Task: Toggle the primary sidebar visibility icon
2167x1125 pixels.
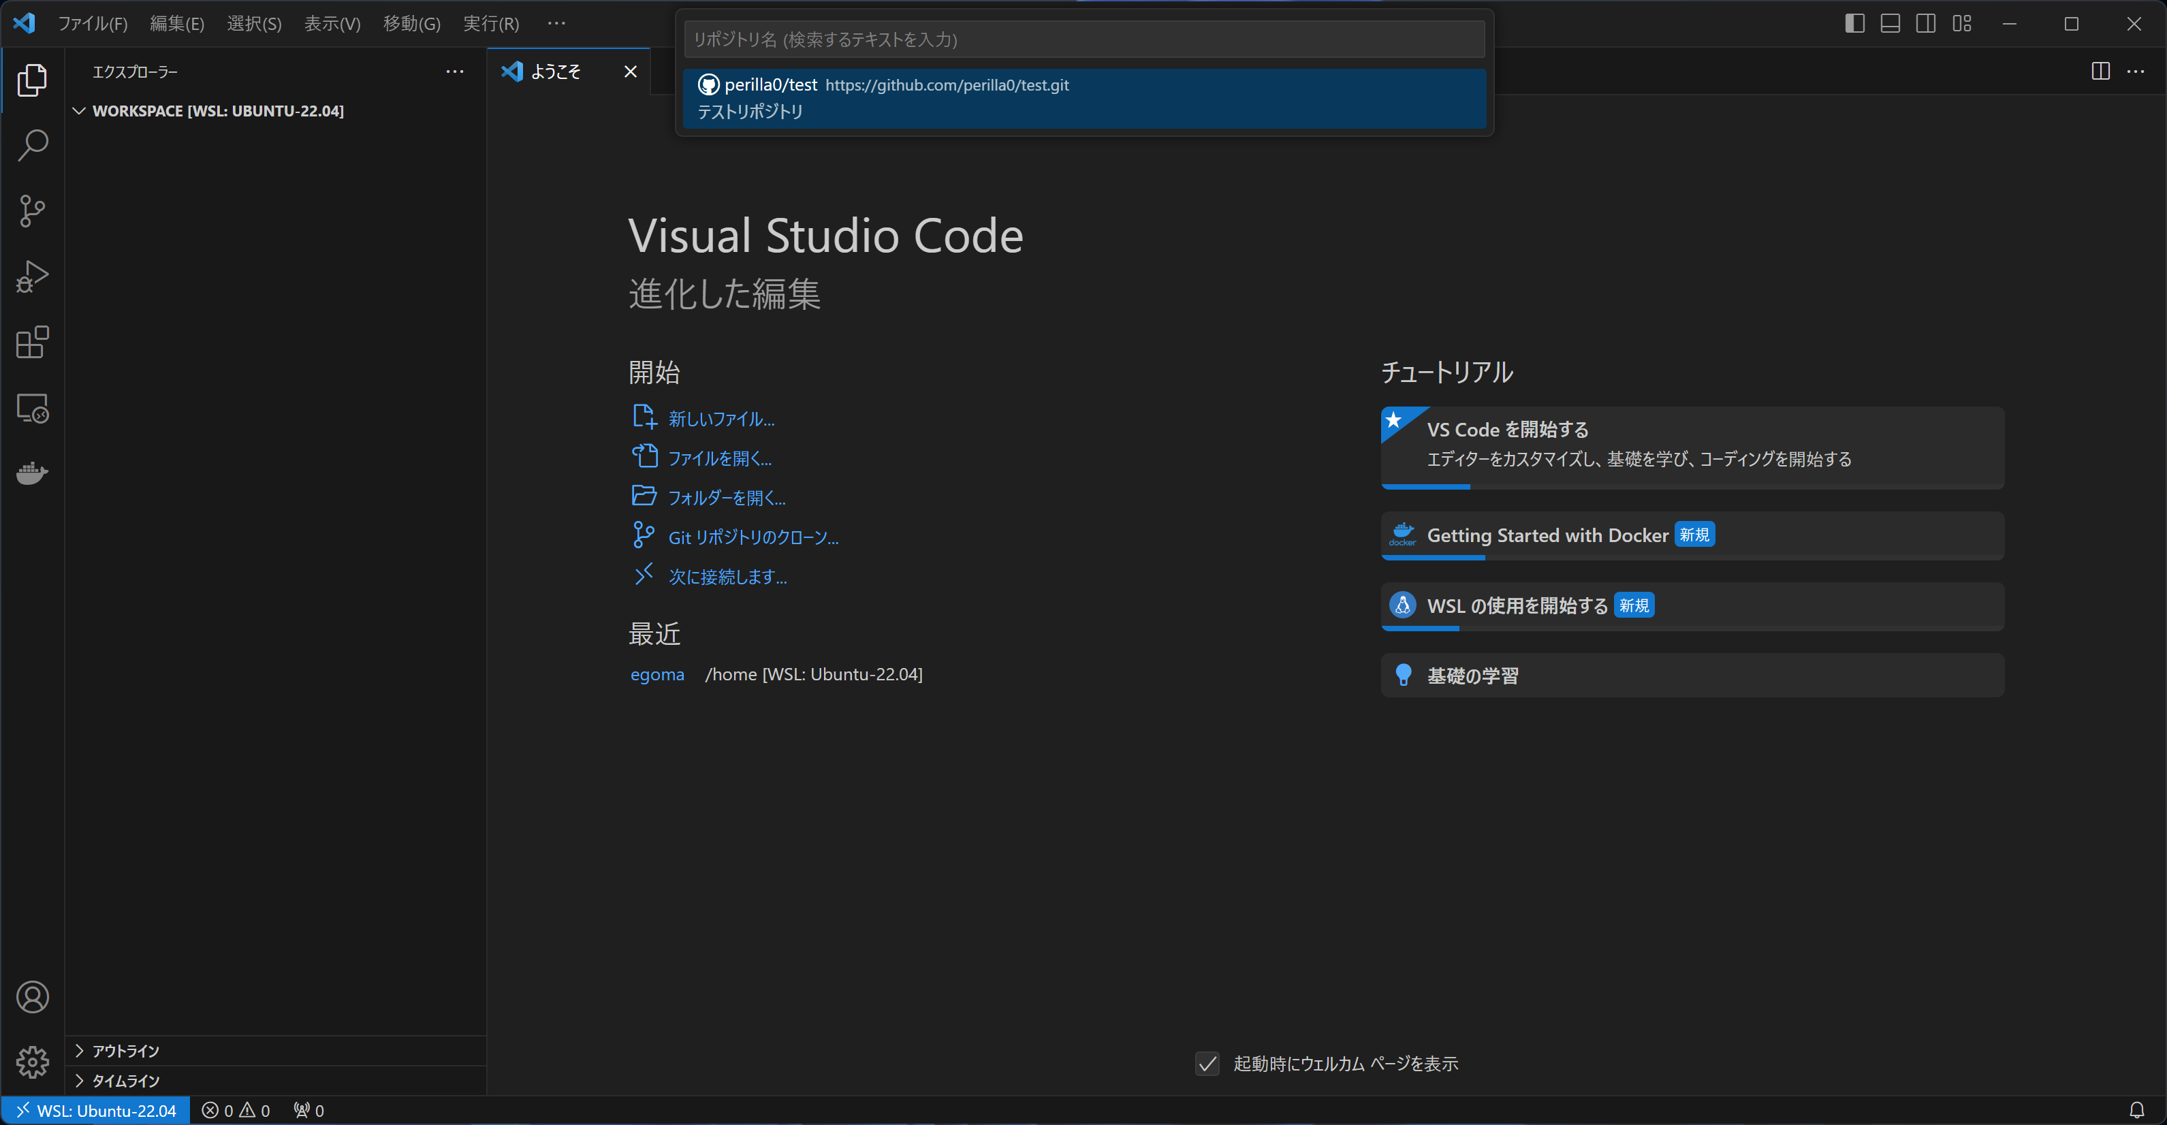Action: [x=1854, y=24]
